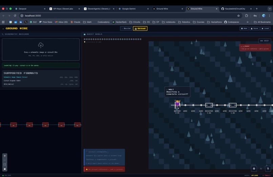Show more bookmarks with chevron
The width and height of the screenshot is (273, 177).
tap(247, 22)
